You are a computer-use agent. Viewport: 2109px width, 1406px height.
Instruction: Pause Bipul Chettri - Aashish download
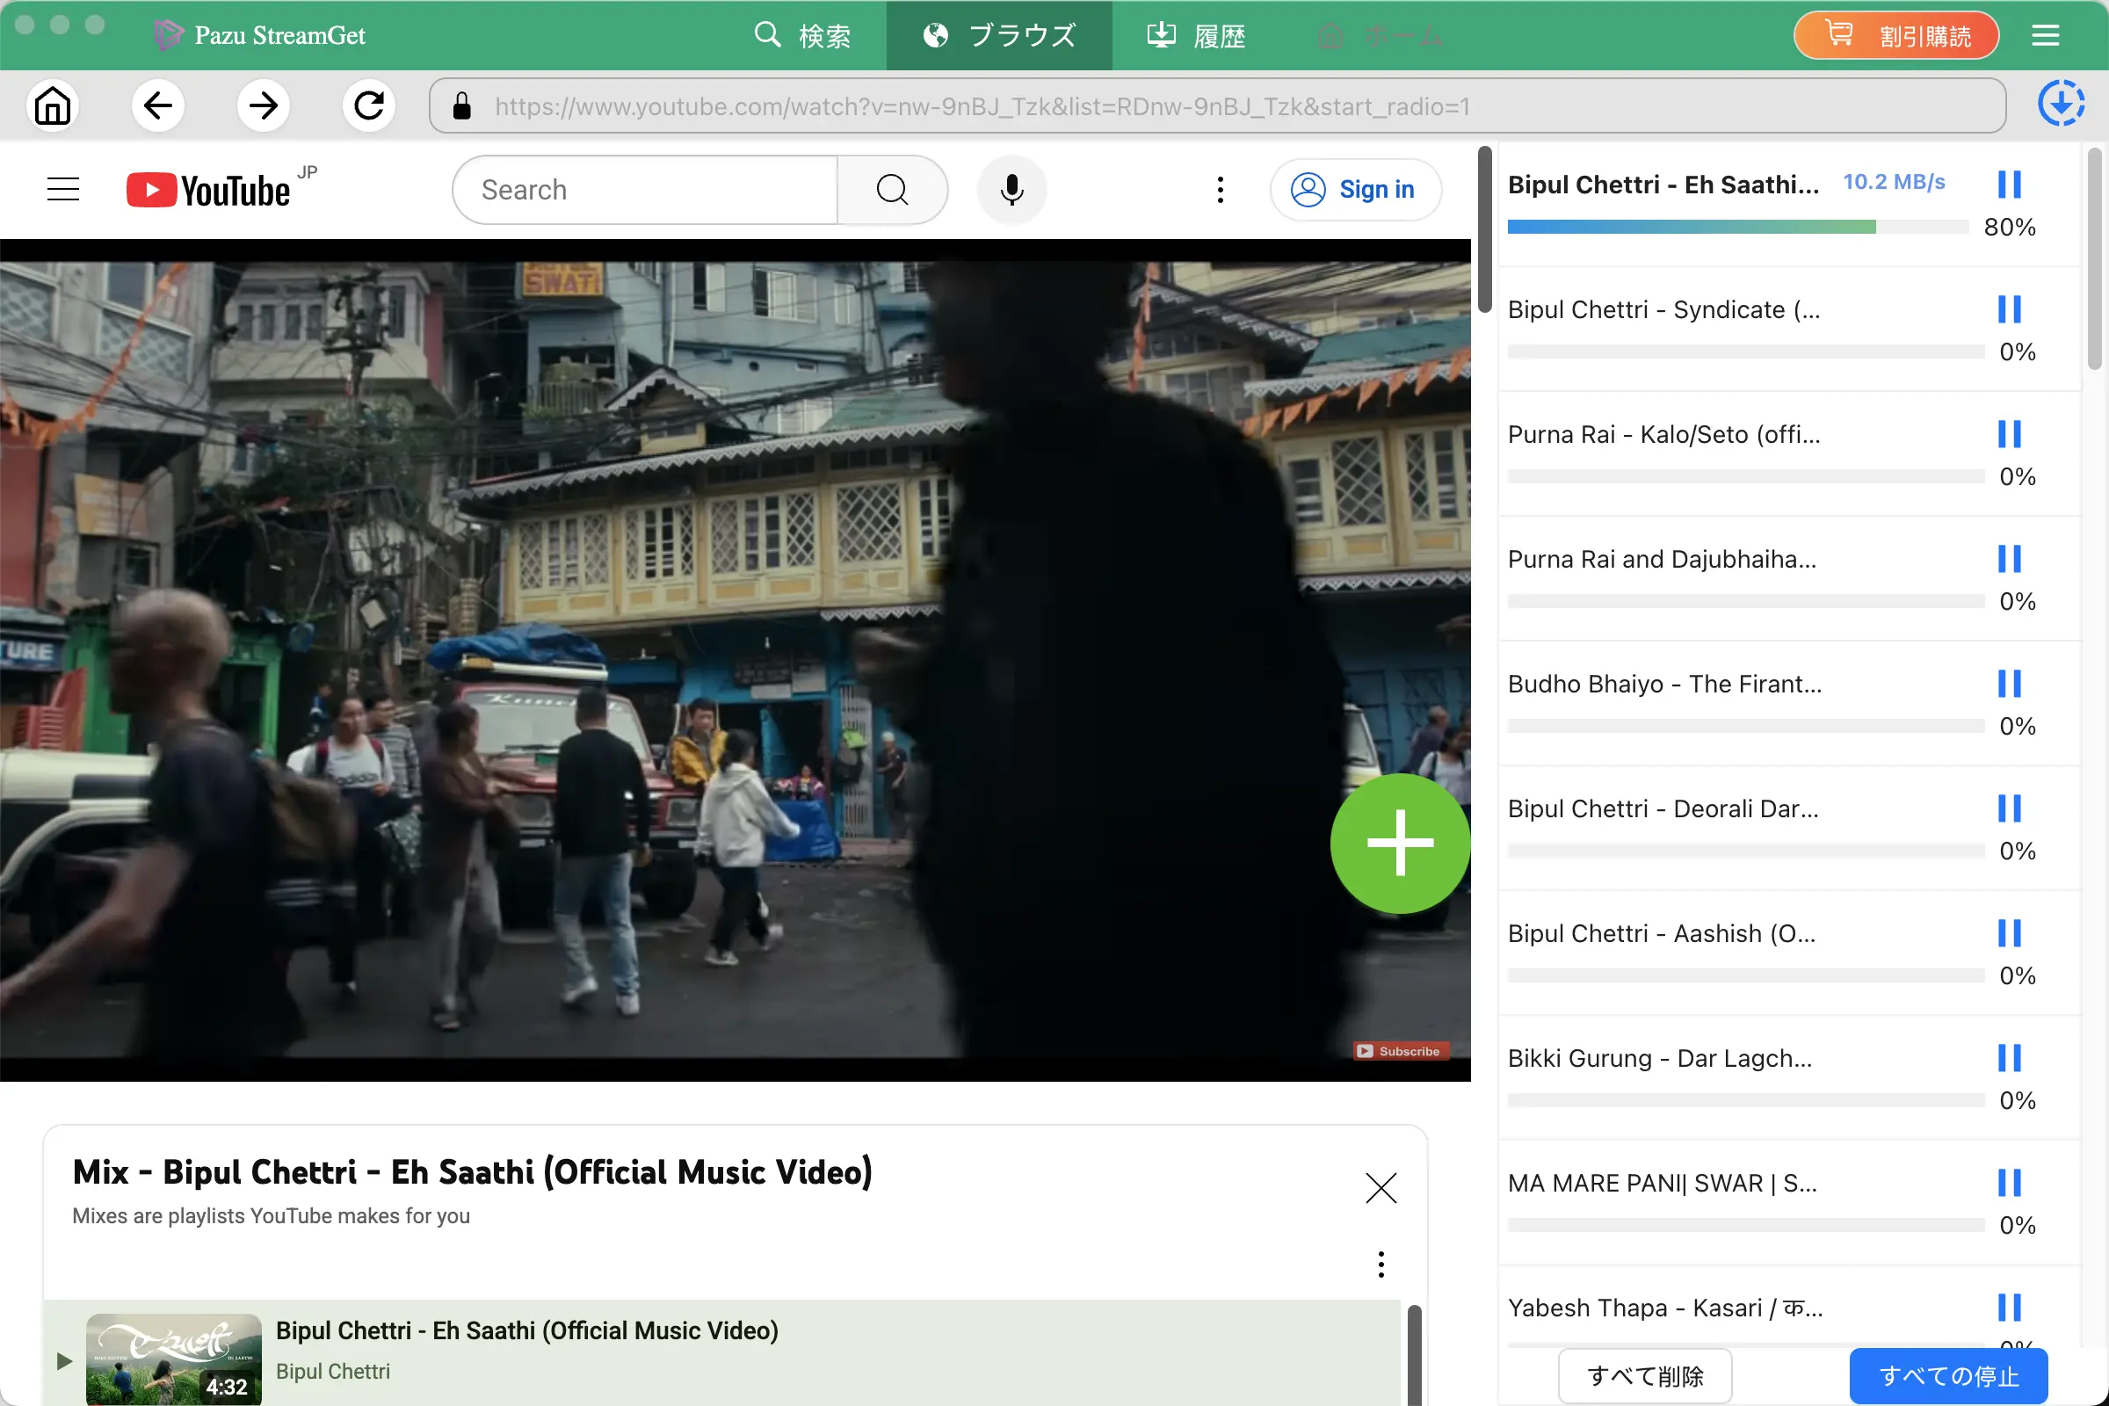click(2010, 932)
